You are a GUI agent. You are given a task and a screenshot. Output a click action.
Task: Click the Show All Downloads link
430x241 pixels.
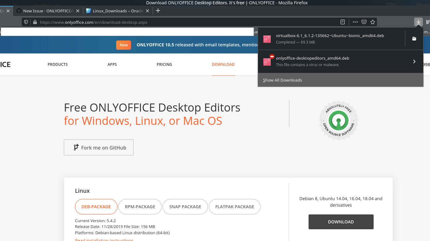282,80
